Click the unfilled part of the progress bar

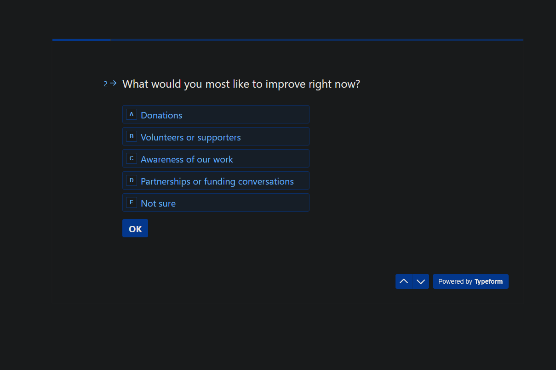(316, 40)
